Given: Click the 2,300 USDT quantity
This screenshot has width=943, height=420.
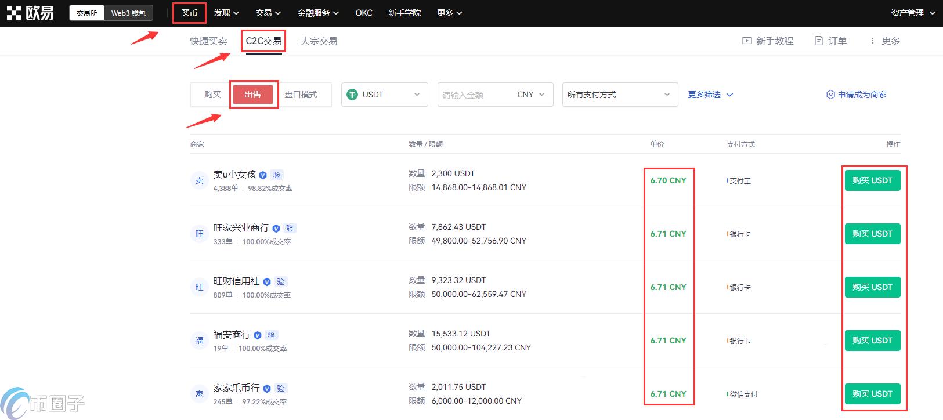Looking at the screenshot, I should pos(453,173).
